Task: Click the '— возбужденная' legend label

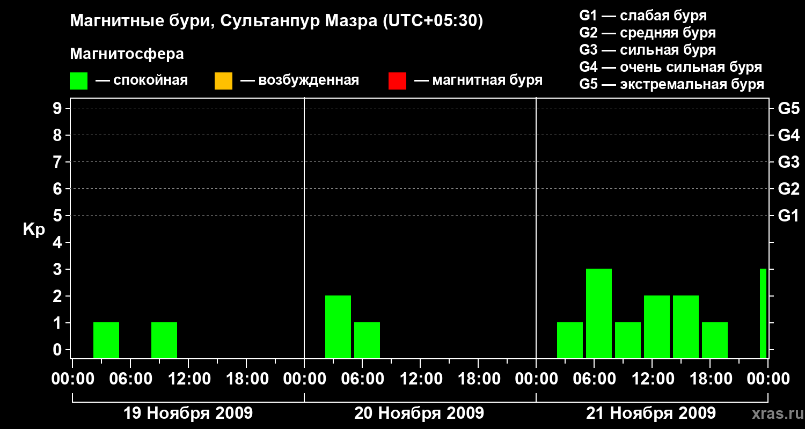Action: 299,81
